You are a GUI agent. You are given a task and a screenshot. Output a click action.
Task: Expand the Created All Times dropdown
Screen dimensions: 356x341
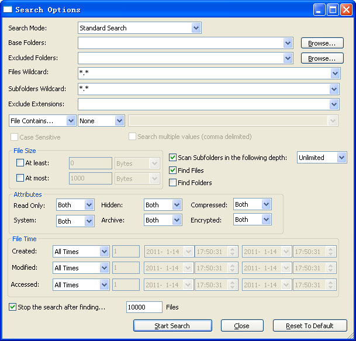[x=104, y=252]
